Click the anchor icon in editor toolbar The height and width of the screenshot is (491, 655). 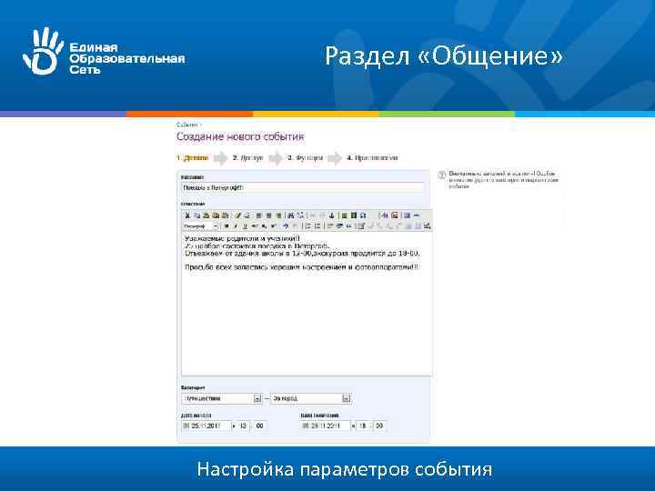(x=332, y=215)
